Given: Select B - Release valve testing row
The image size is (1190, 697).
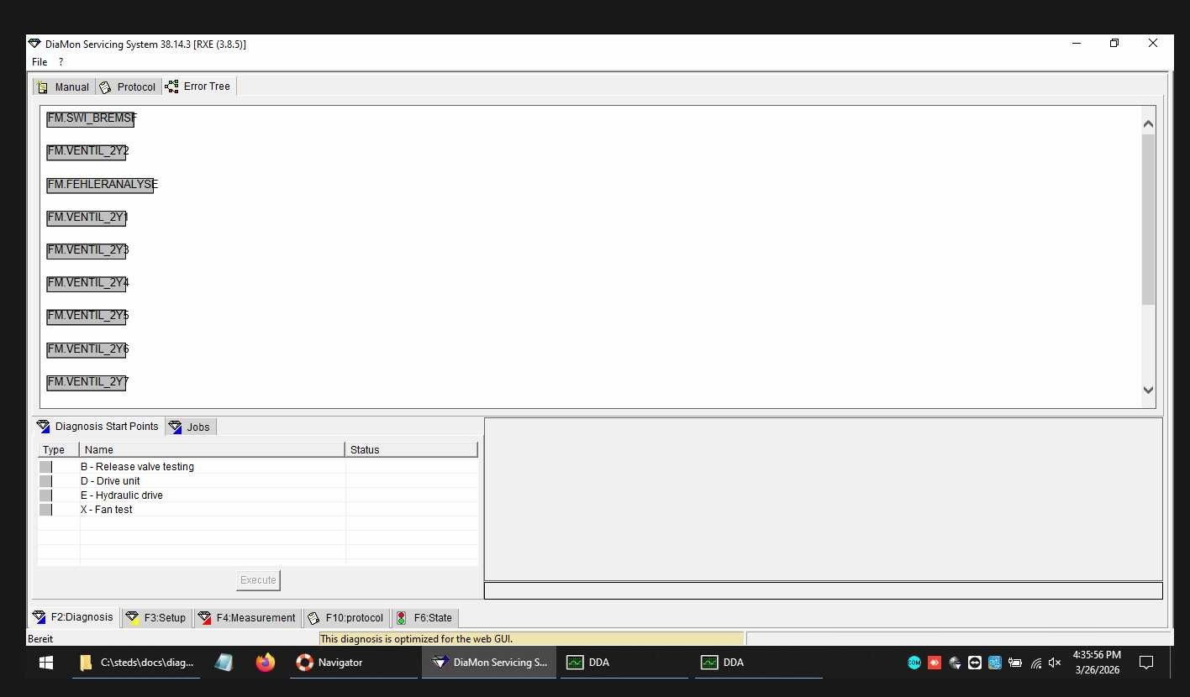Looking at the screenshot, I should click(x=257, y=466).
